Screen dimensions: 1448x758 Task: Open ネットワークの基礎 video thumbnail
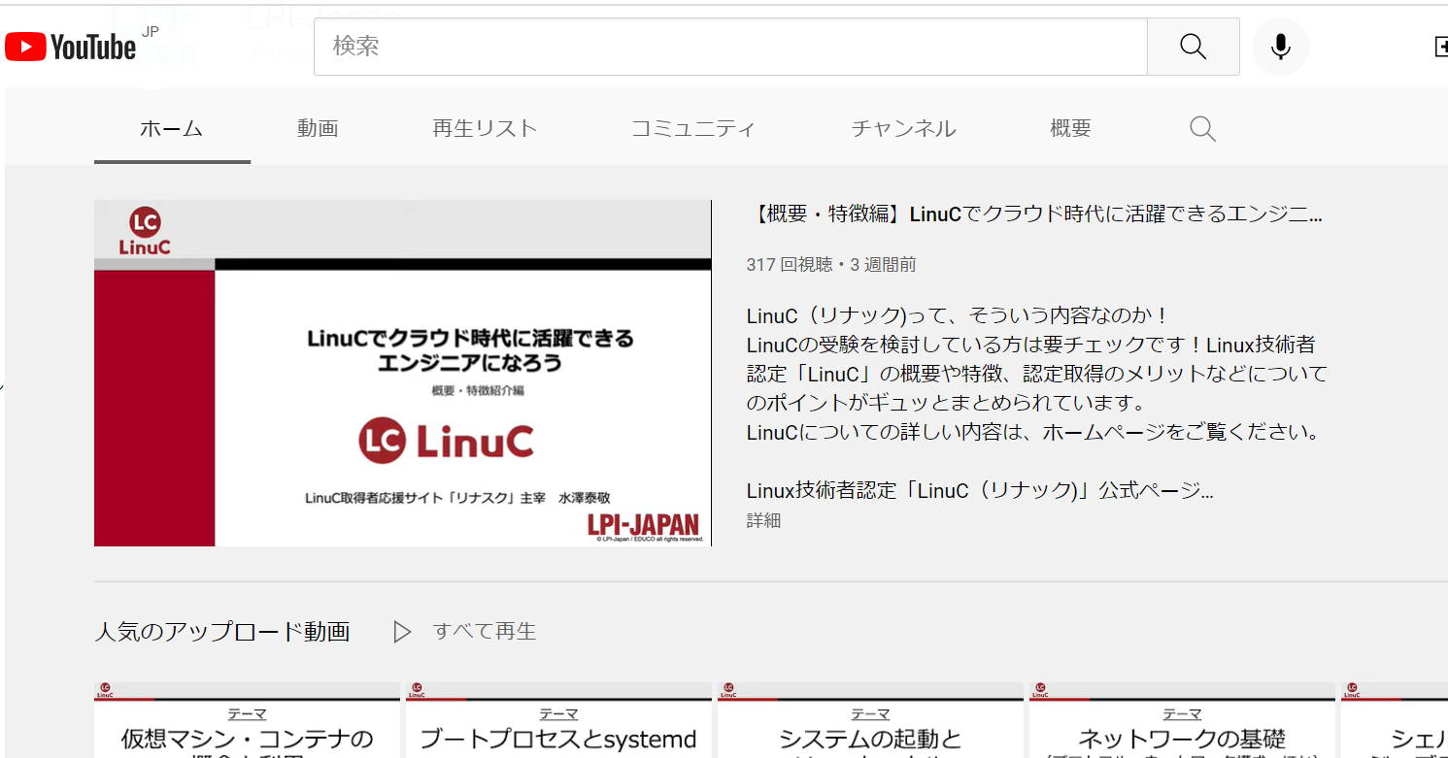[x=1182, y=720]
